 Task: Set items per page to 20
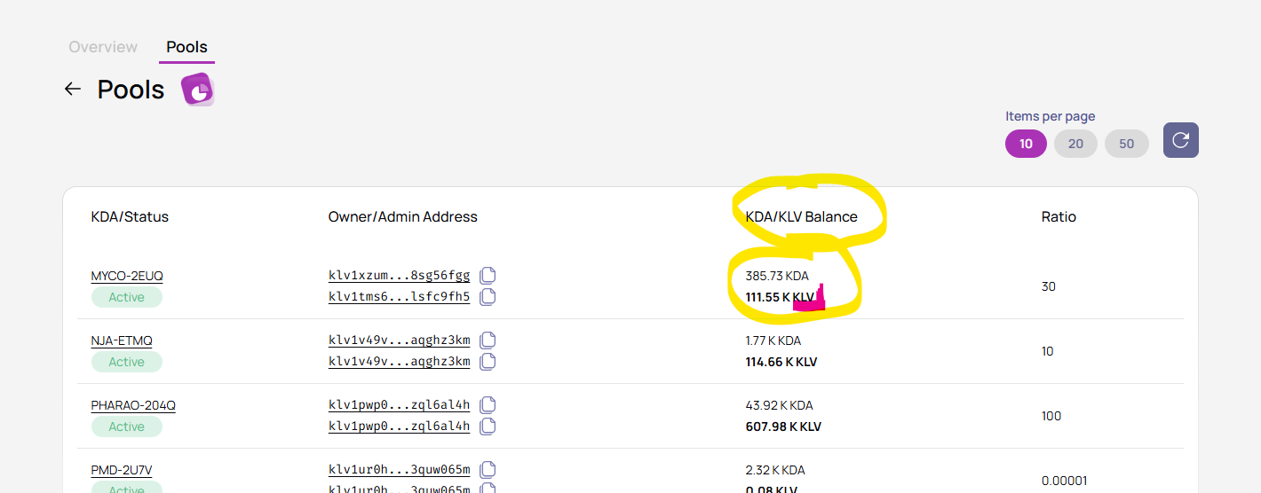pos(1075,144)
